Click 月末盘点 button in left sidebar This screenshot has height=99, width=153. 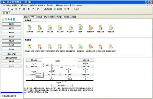11,45
